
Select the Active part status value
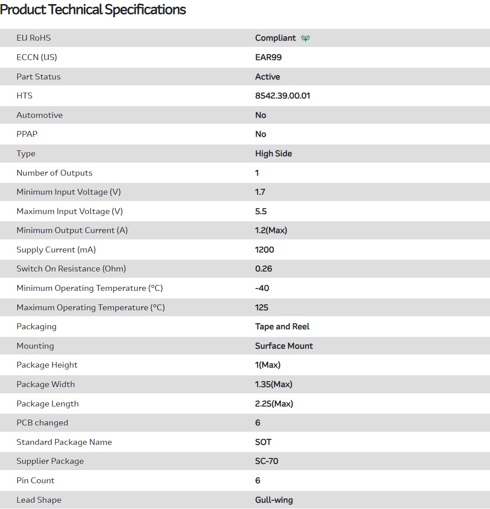267,77
